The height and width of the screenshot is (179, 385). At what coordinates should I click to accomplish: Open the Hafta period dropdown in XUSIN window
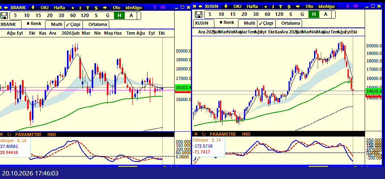(252, 7)
